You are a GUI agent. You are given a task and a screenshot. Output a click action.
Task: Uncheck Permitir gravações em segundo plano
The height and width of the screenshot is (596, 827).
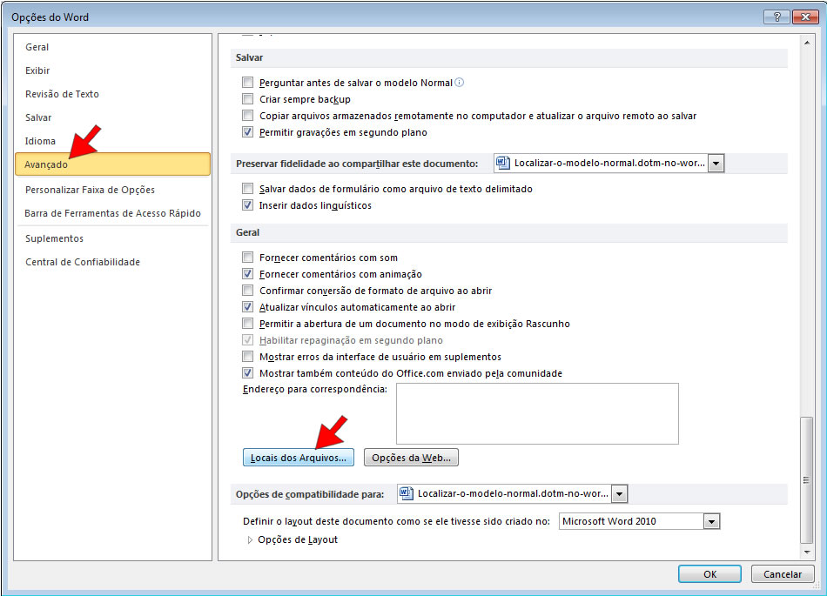[248, 133]
